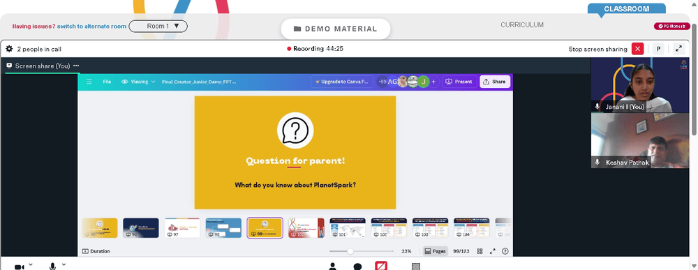The height and width of the screenshot is (270, 698).
Task: Expand the call window to fullscreen
Action: (x=679, y=49)
